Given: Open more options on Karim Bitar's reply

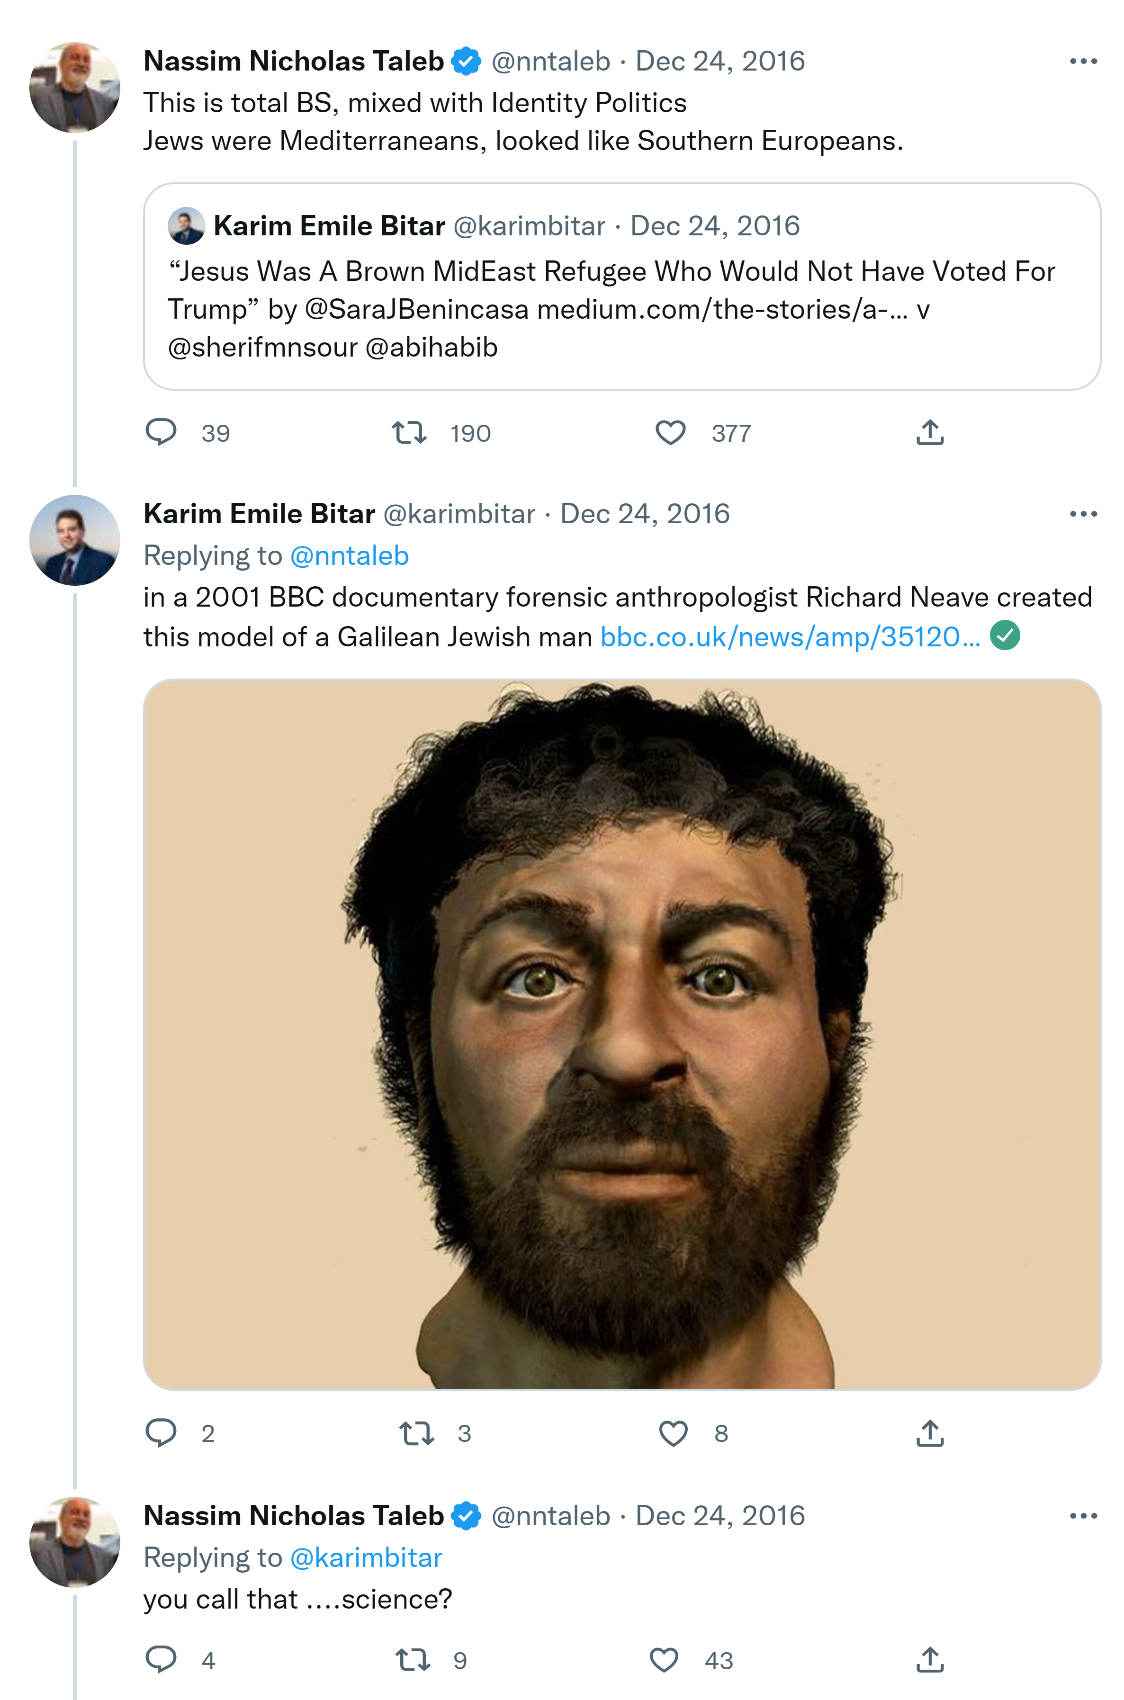Looking at the screenshot, I should pyautogui.click(x=1082, y=514).
